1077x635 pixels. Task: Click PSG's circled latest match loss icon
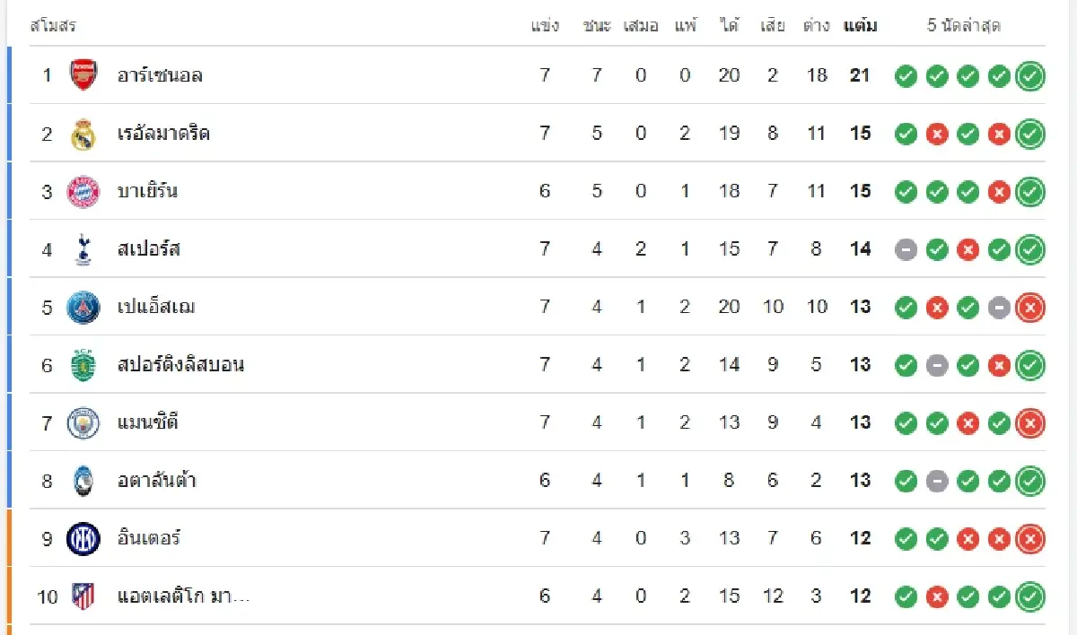point(1030,308)
